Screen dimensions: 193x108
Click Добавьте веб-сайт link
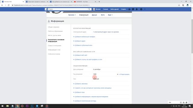80,55
